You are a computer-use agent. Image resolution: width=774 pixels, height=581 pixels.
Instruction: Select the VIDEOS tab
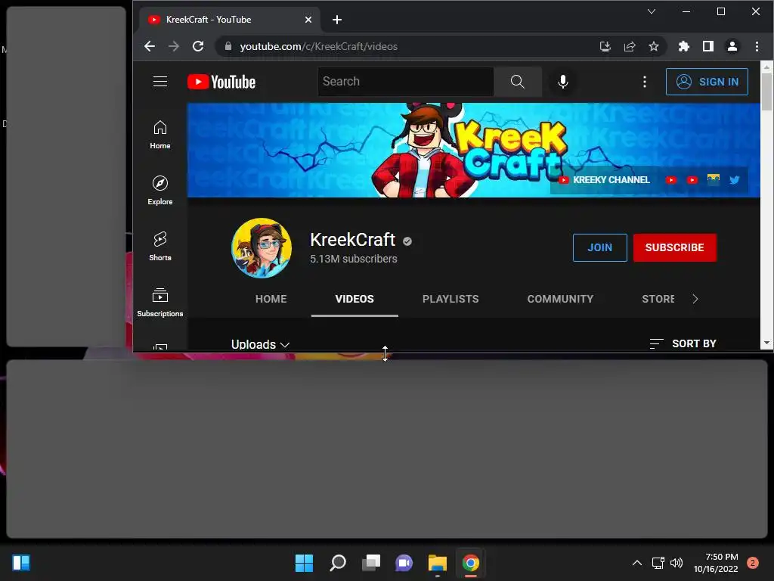click(x=354, y=299)
